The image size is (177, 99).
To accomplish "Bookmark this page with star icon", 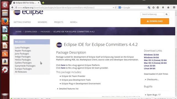I will tap(153, 7).
